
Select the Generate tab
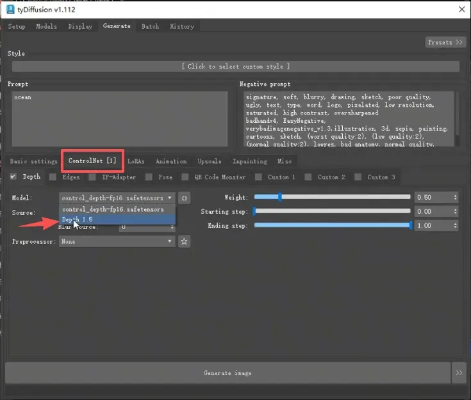click(x=117, y=26)
